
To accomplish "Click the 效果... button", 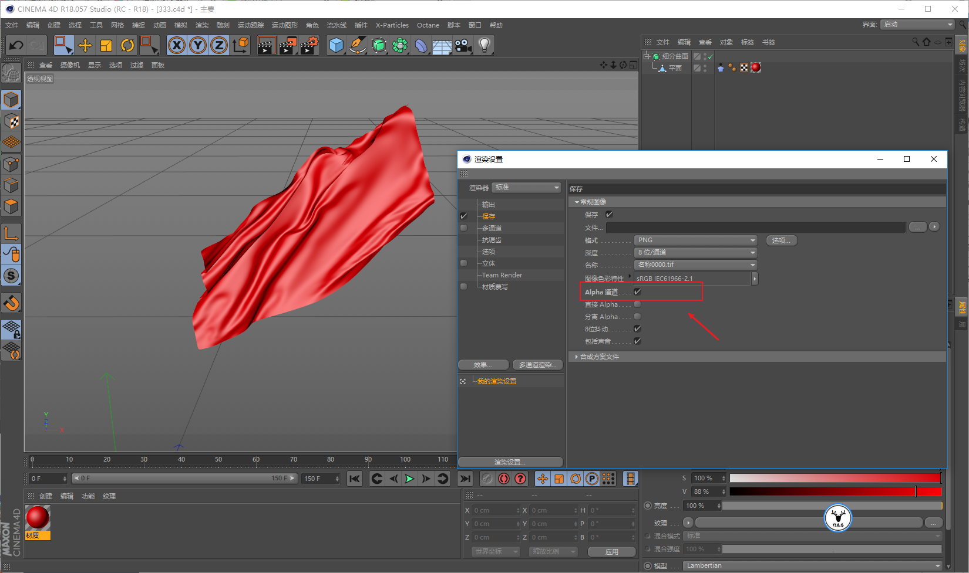I will [483, 365].
